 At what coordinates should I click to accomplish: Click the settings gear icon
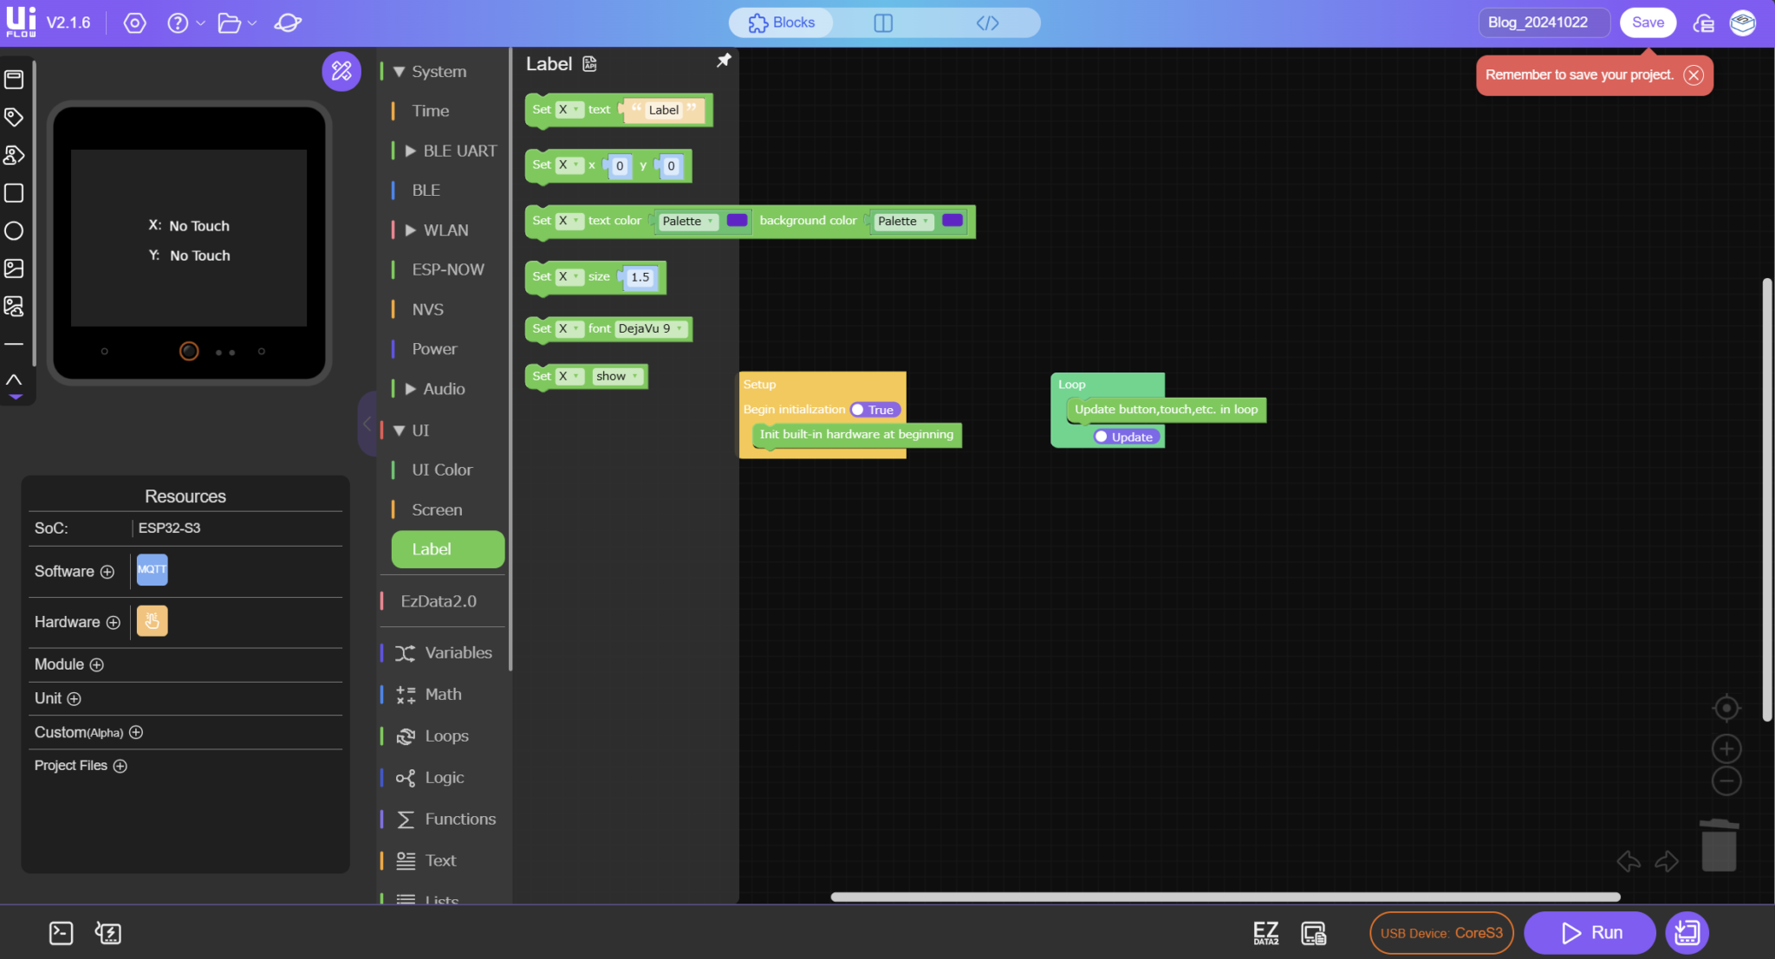[x=134, y=23]
